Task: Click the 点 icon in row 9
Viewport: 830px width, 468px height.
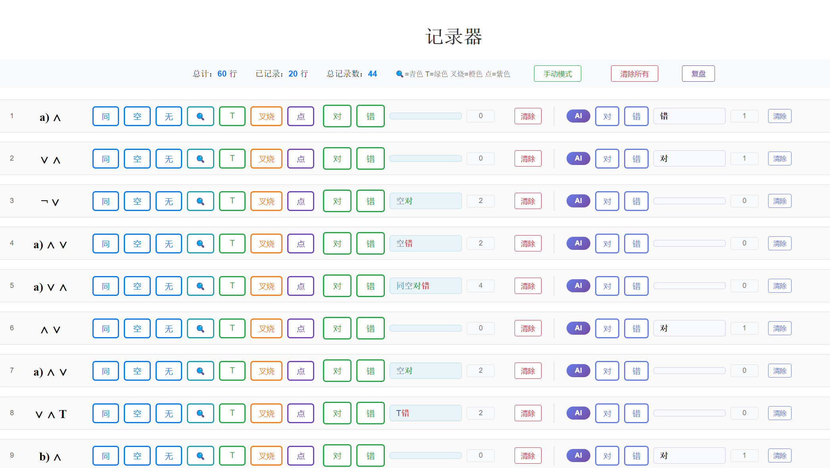Action: 300,455
